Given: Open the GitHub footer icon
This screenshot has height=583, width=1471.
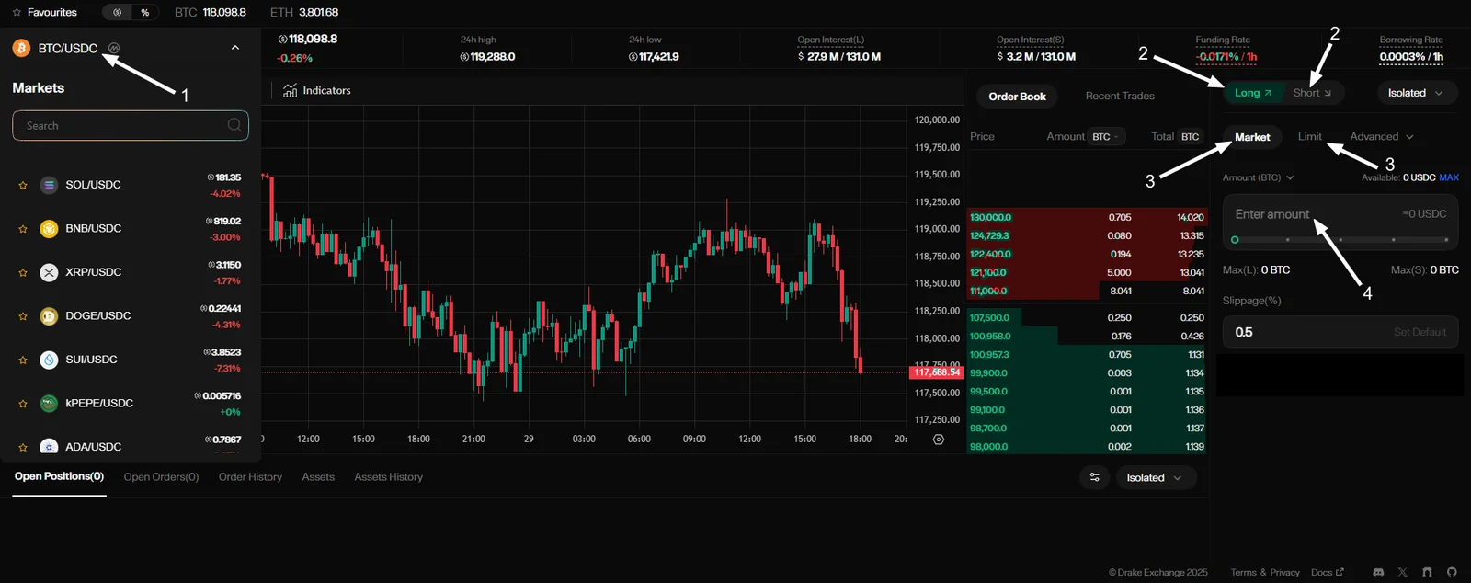Looking at the screenshot, I should click(x=1452, y=572).
